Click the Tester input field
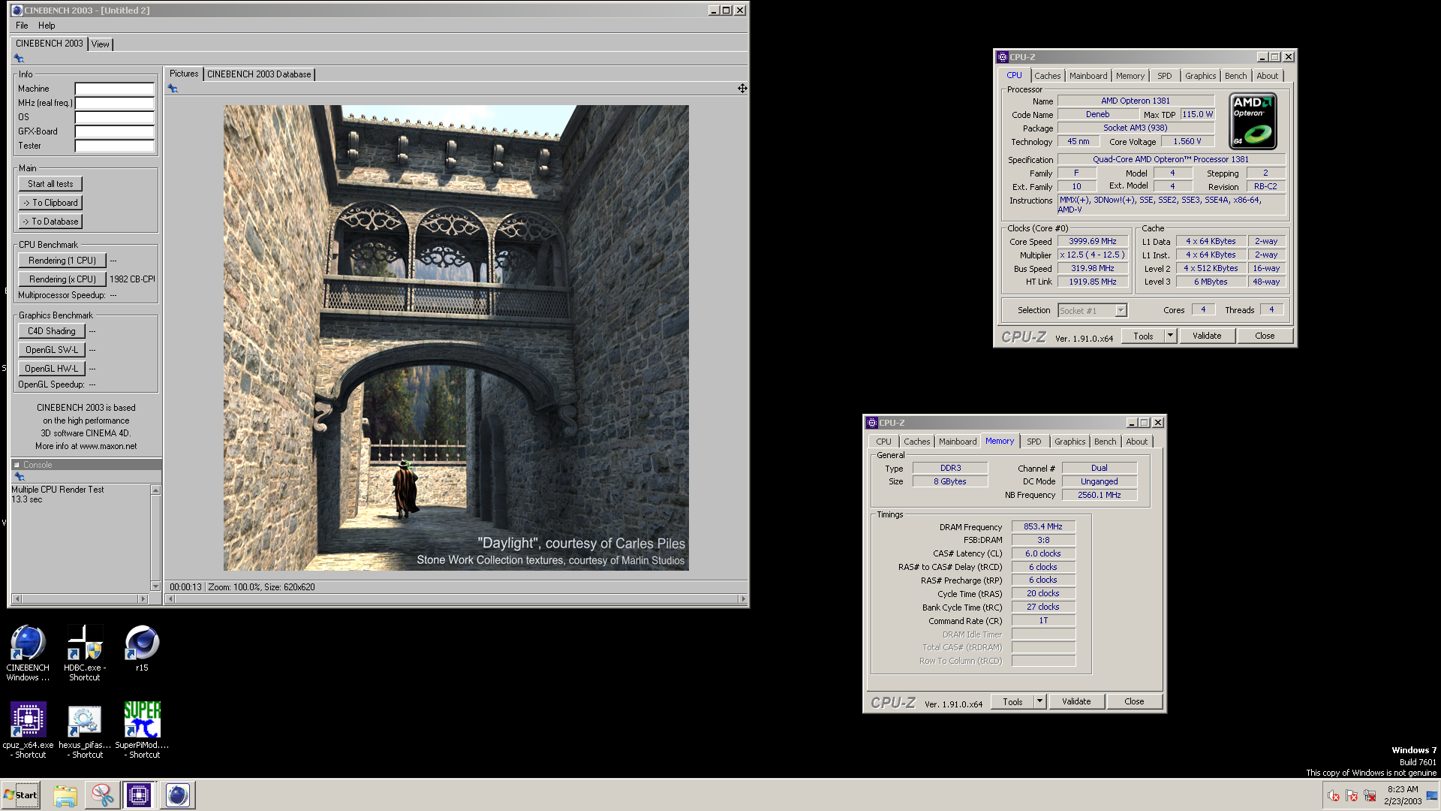The height and width of the screenshot is (811, 1441). click(114, 146)
